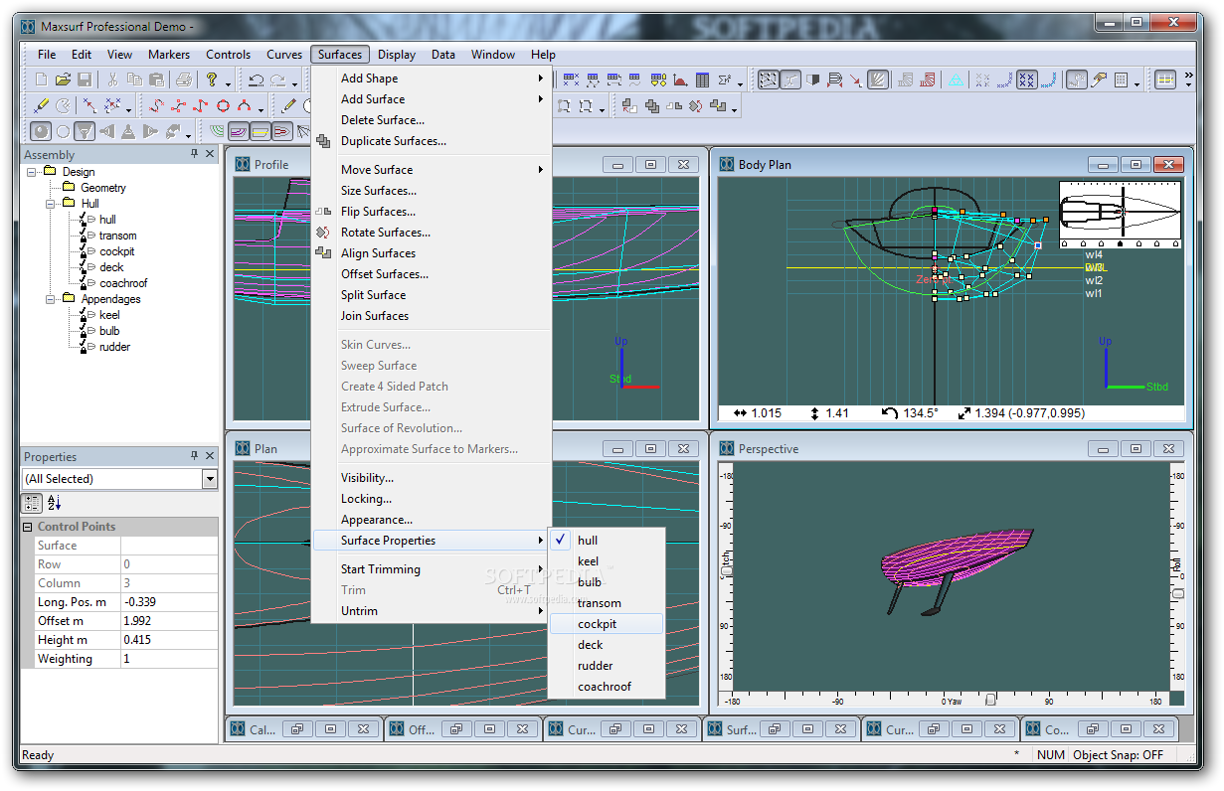This screenshot has width=1224, height=791.
Task: Click the Open folder toolbar icon
Action: (63, 79)
